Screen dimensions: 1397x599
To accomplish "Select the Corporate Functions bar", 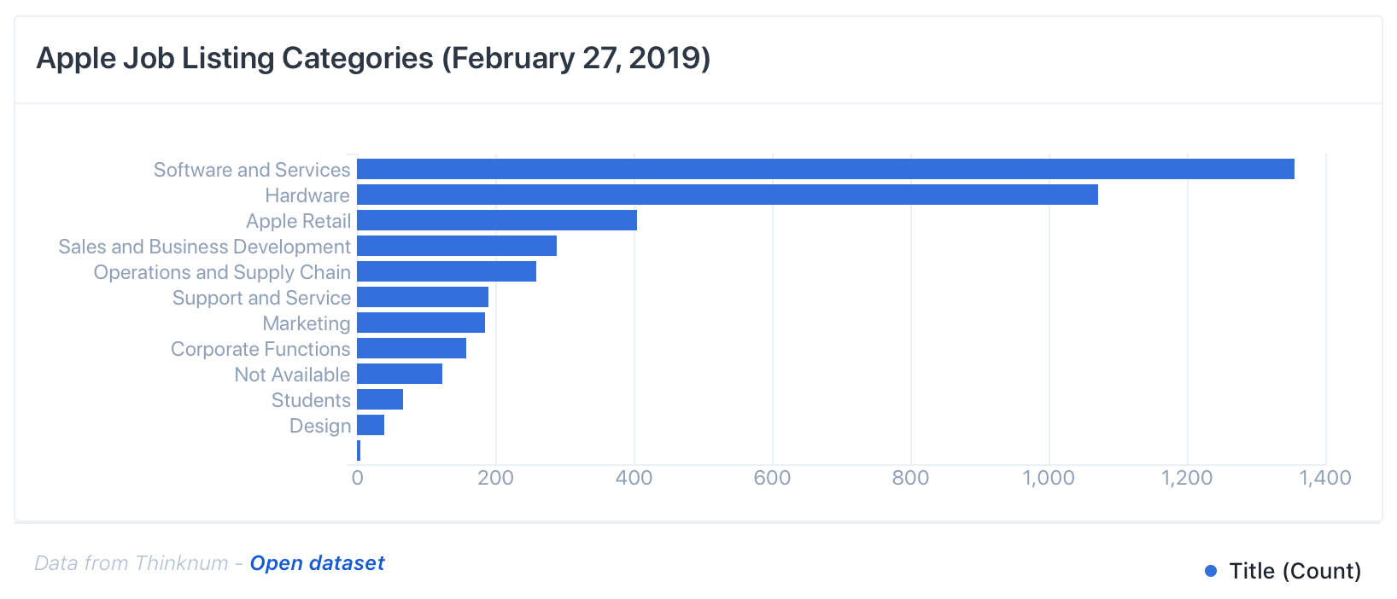I will (x=411, y=348).
